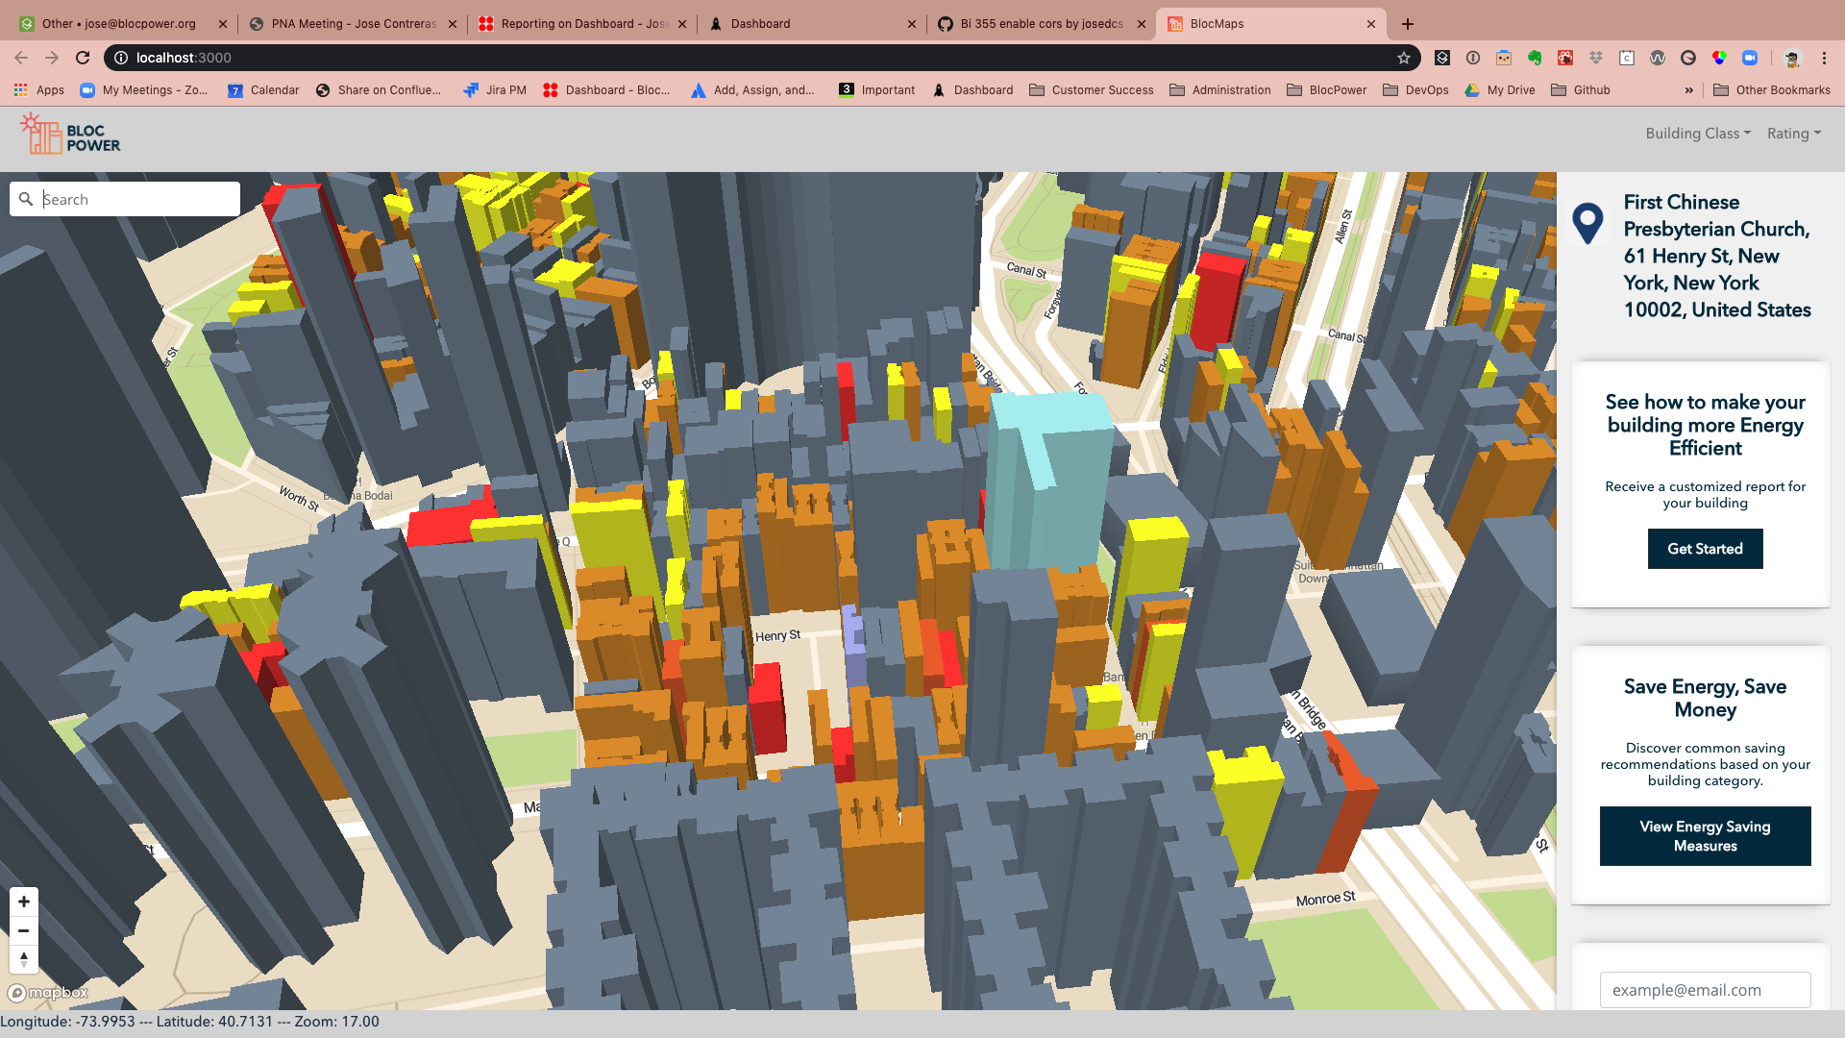
Task: Click the email input field
Action: [1705, 990]
